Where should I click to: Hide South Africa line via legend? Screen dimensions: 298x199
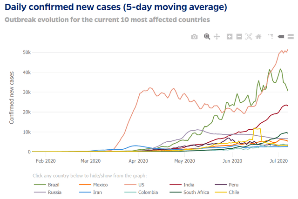point(190,192)
